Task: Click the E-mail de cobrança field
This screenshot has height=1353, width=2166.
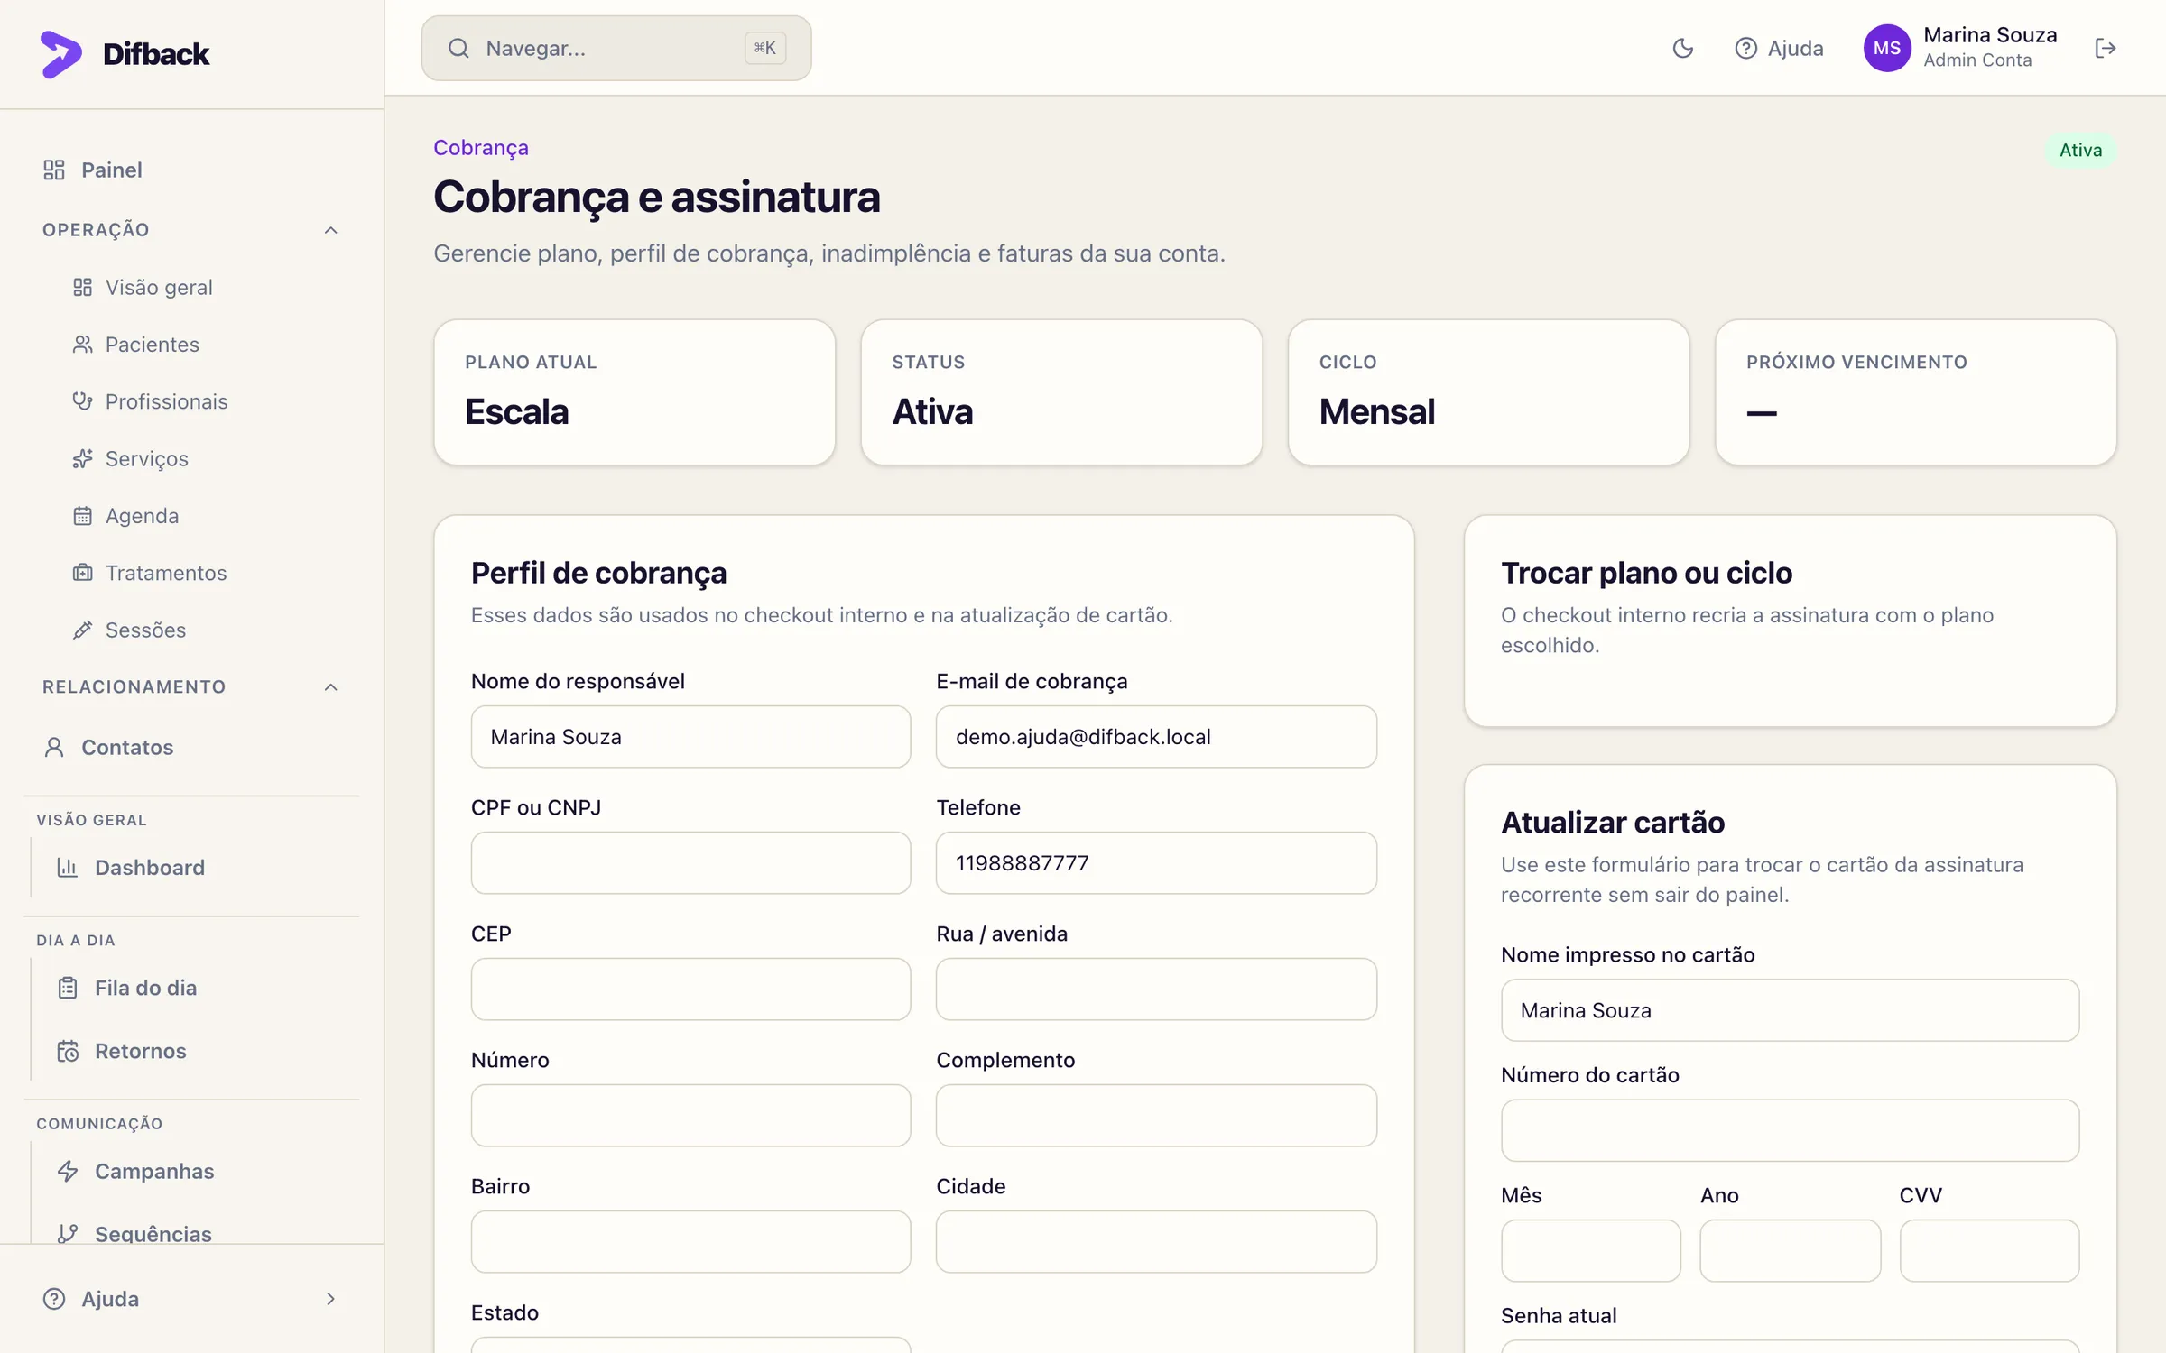Action: 1156,737
